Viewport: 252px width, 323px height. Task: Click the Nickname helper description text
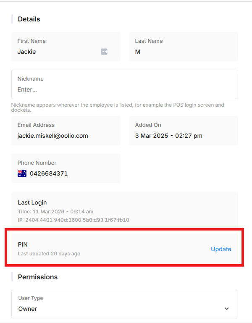point(118,108)
